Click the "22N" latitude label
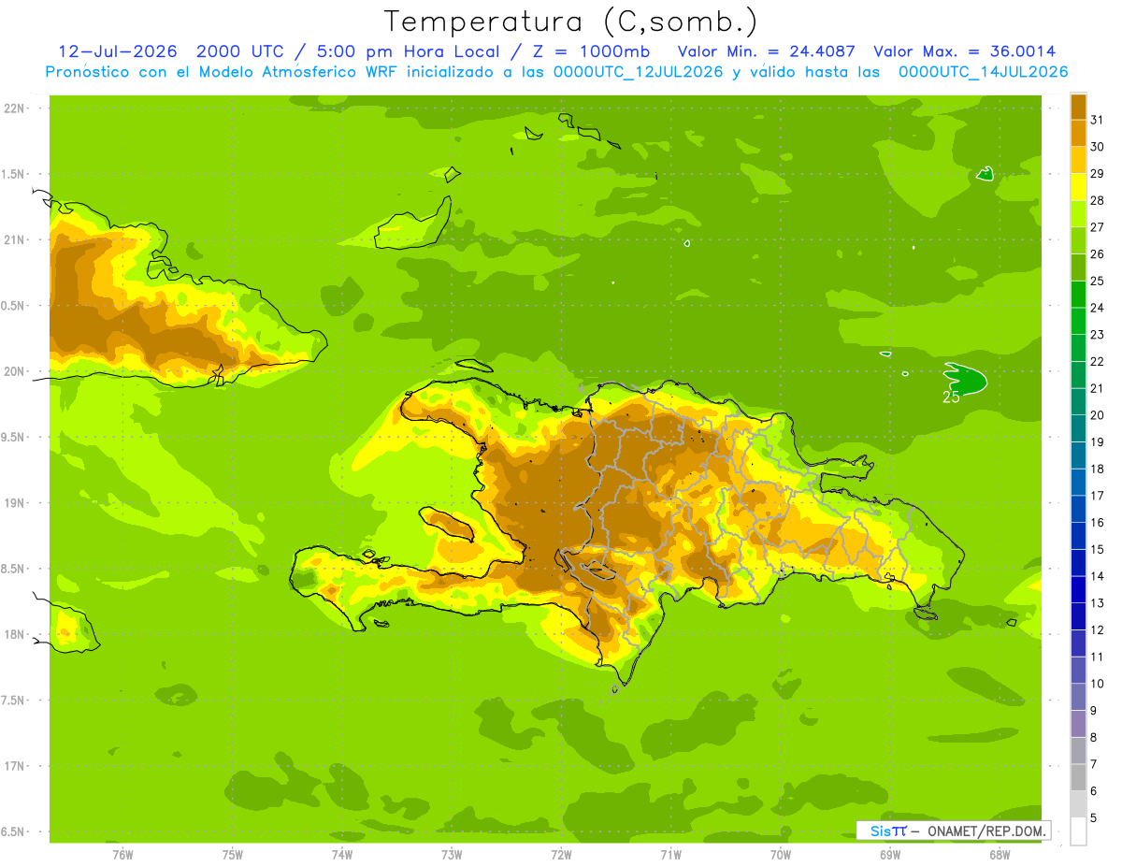Viewport: 1122px width, 867px height. point(13,108)
